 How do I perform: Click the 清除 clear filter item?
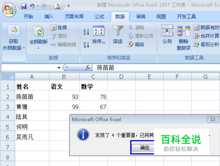(136, 27)
